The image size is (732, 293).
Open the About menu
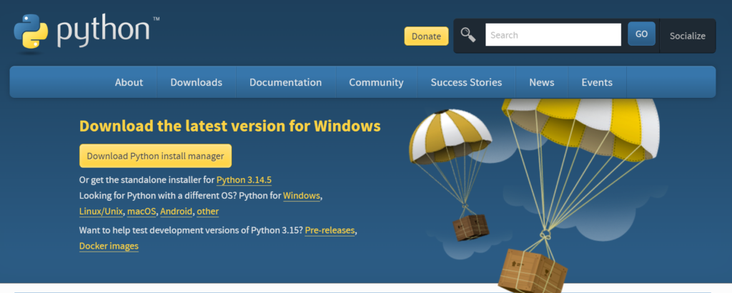(x=129, y=82)
